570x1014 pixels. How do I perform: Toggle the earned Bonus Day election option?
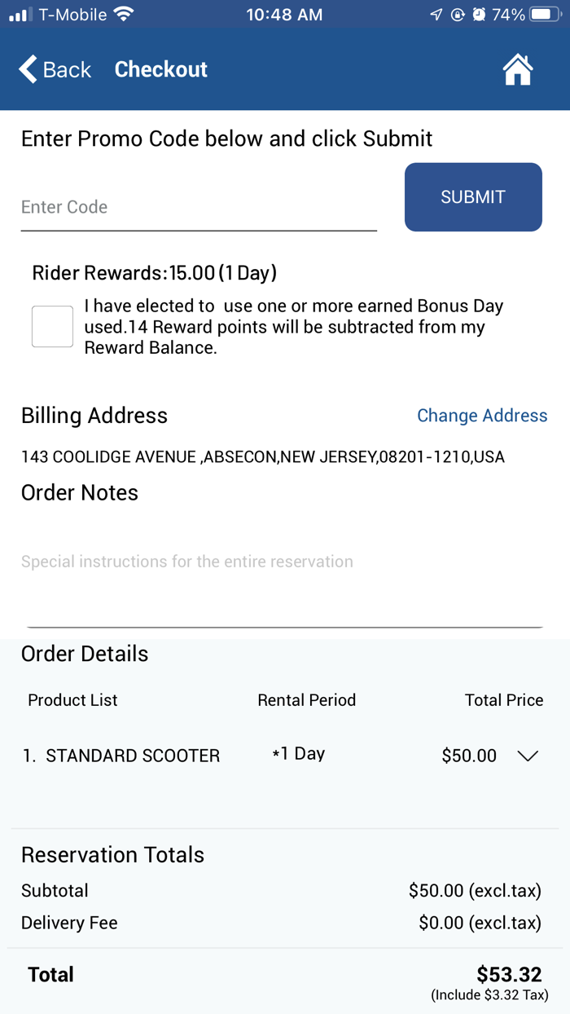52,326
